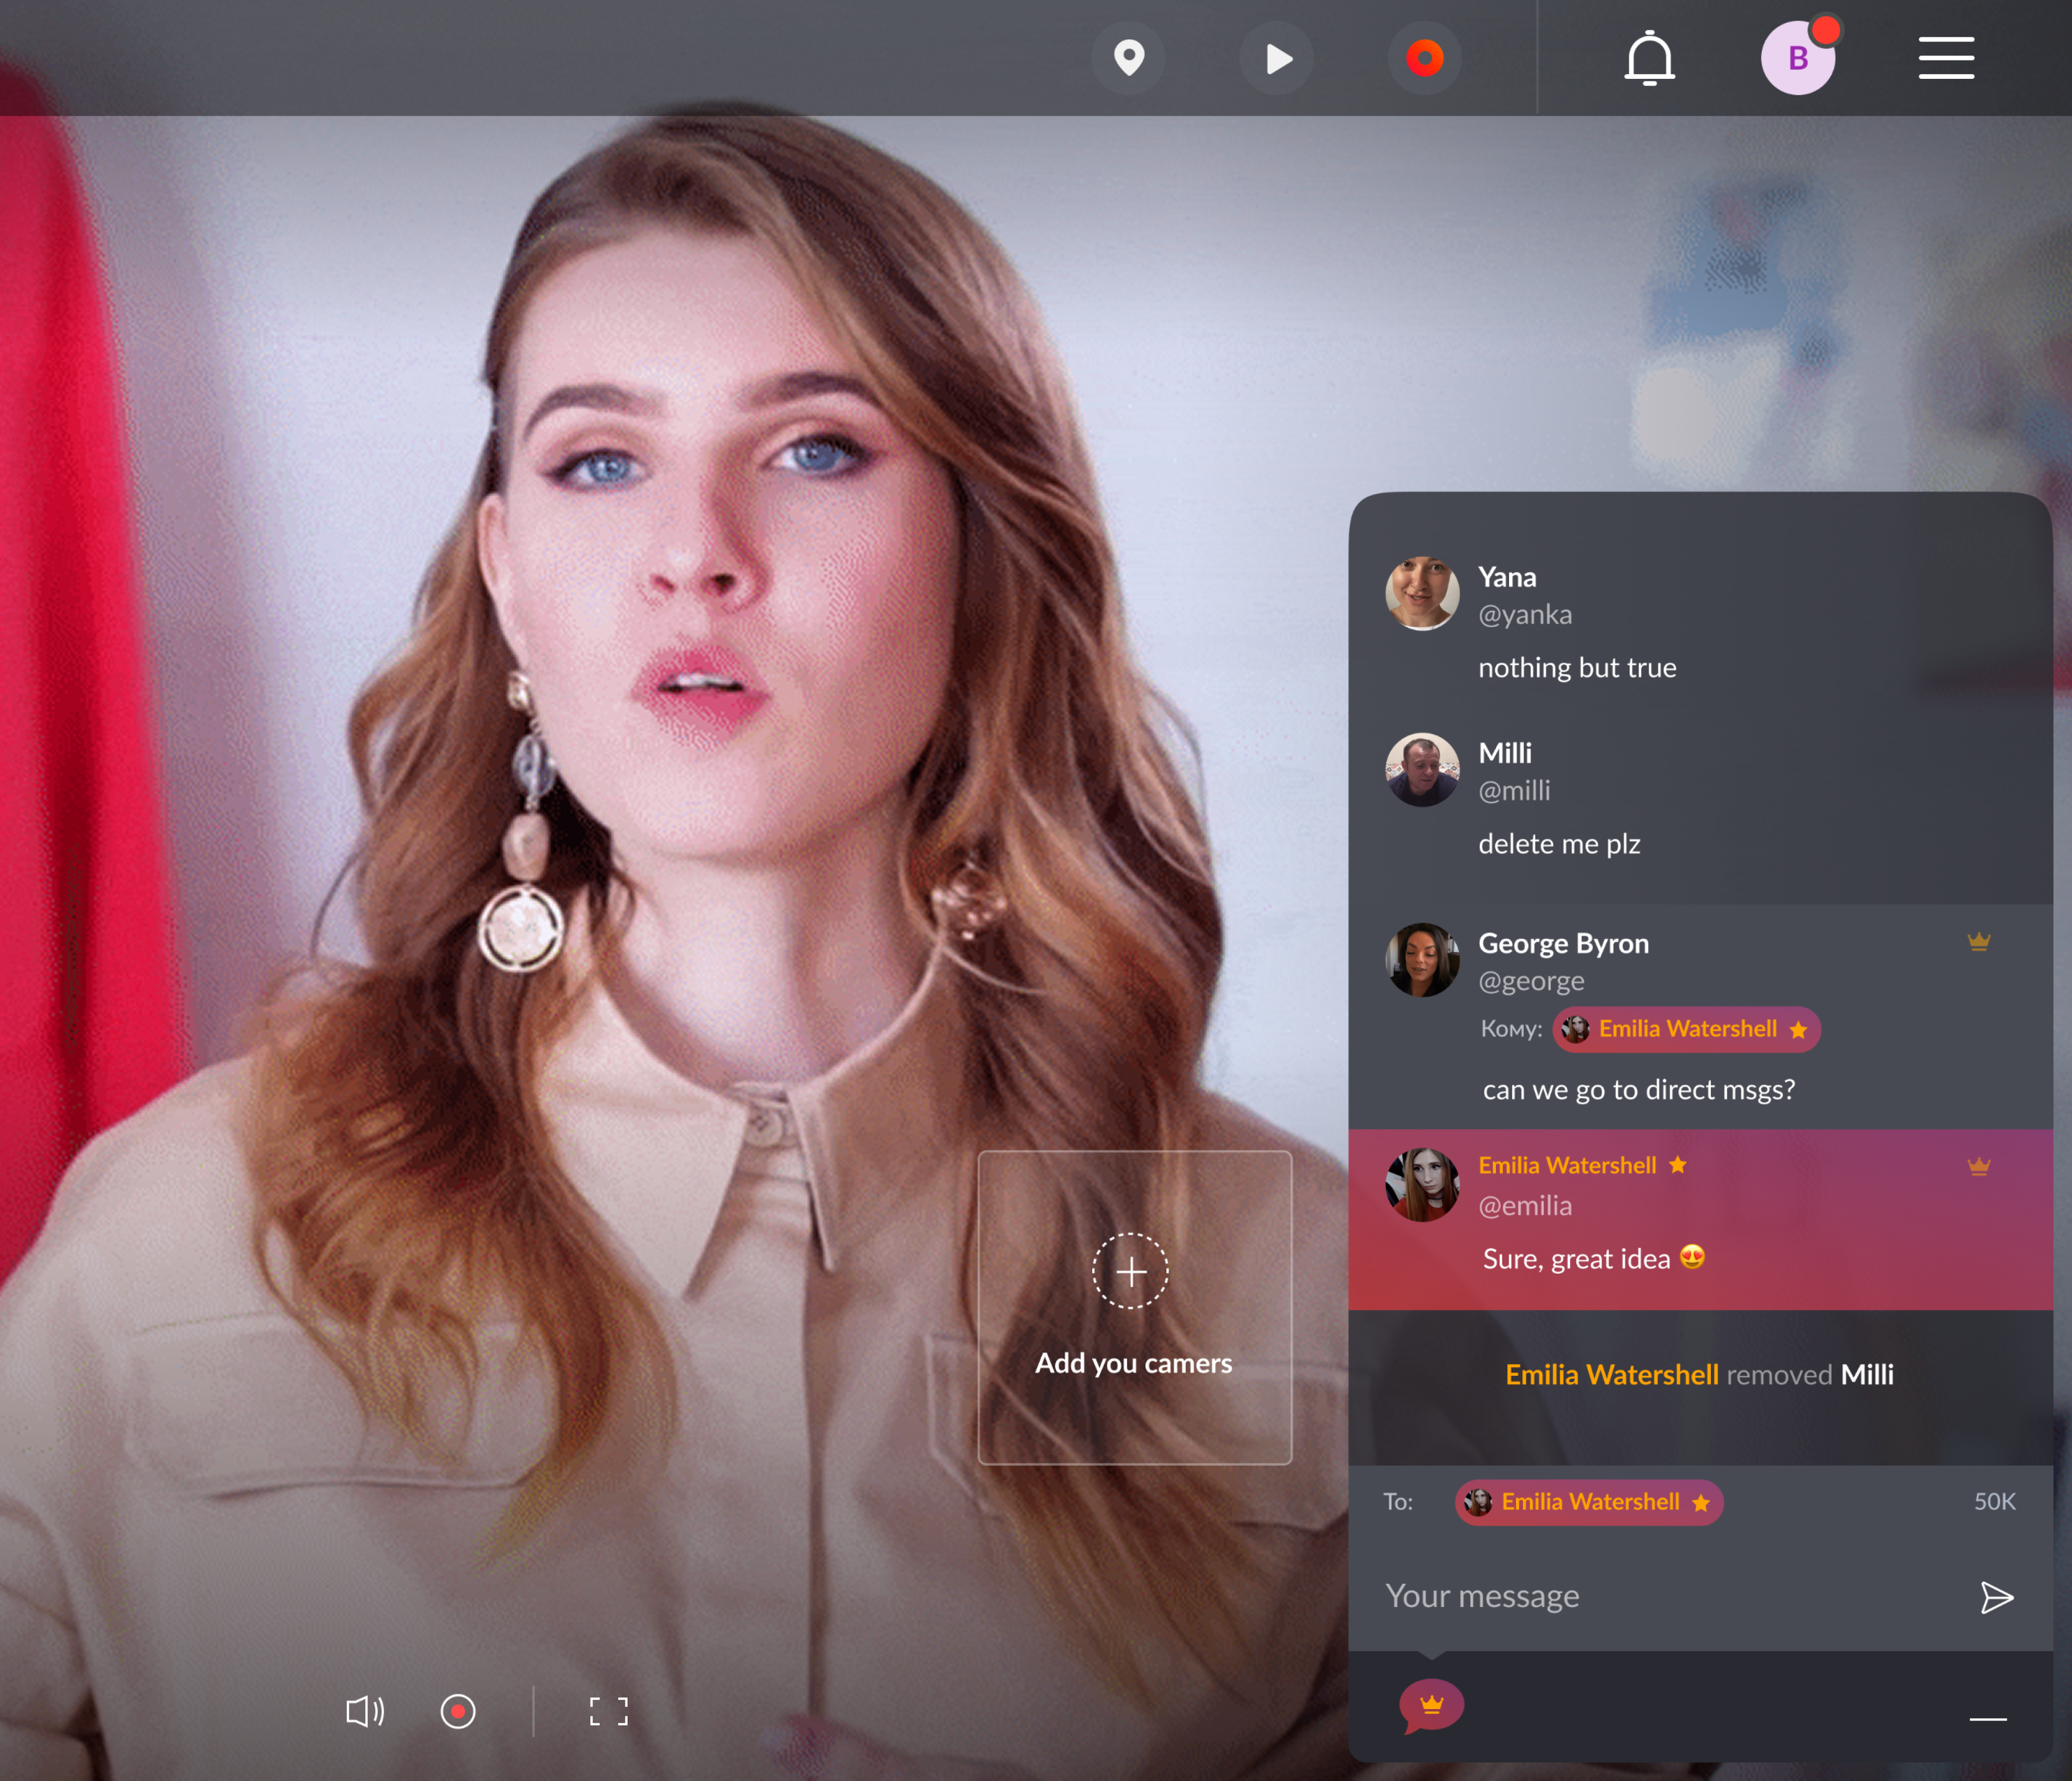The image size is (2072, 1781).
Task: Open Milli's avatar in chat
Action: (1422, 770)
